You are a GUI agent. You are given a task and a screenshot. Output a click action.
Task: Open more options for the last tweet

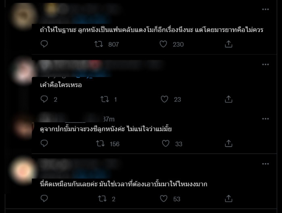[265, 164]
